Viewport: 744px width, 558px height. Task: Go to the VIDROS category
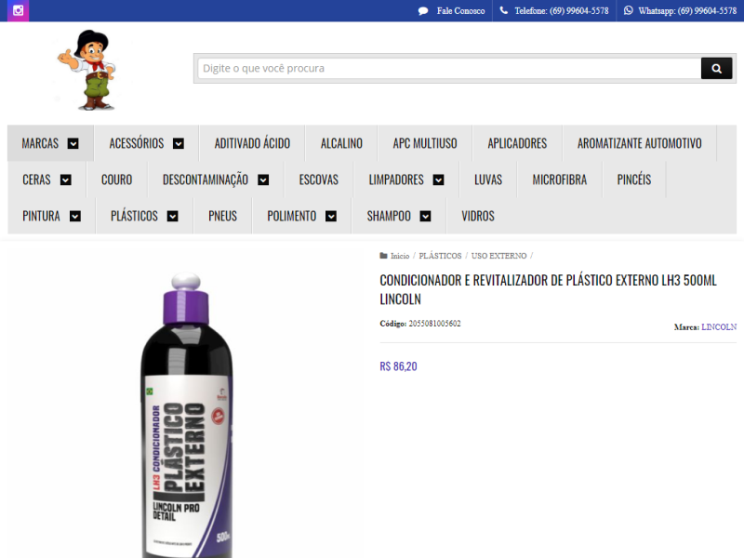(x=478, y=217)
